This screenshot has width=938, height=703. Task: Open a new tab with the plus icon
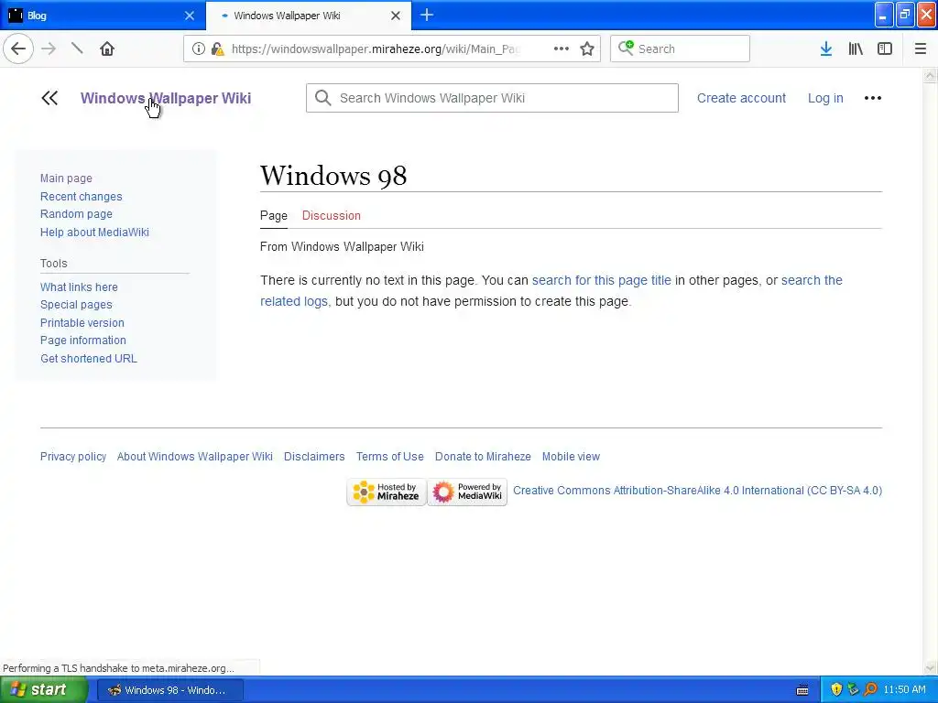tap(427, 15)
